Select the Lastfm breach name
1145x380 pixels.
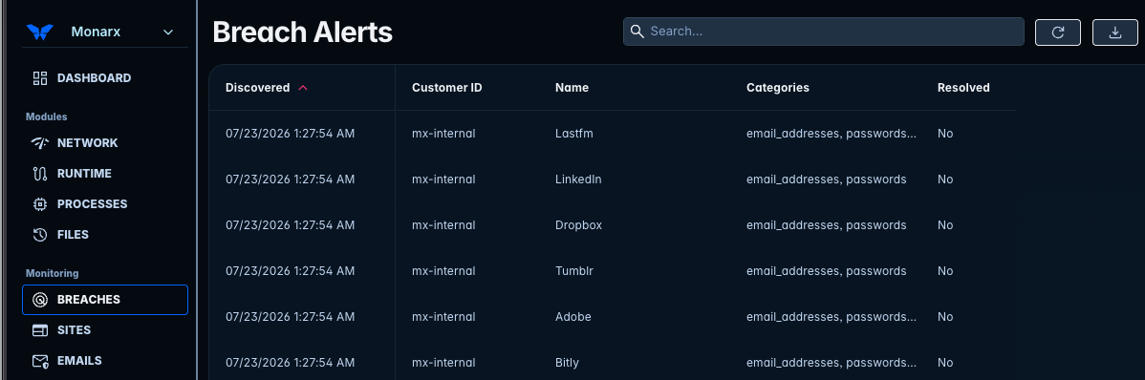coord(573,134)
